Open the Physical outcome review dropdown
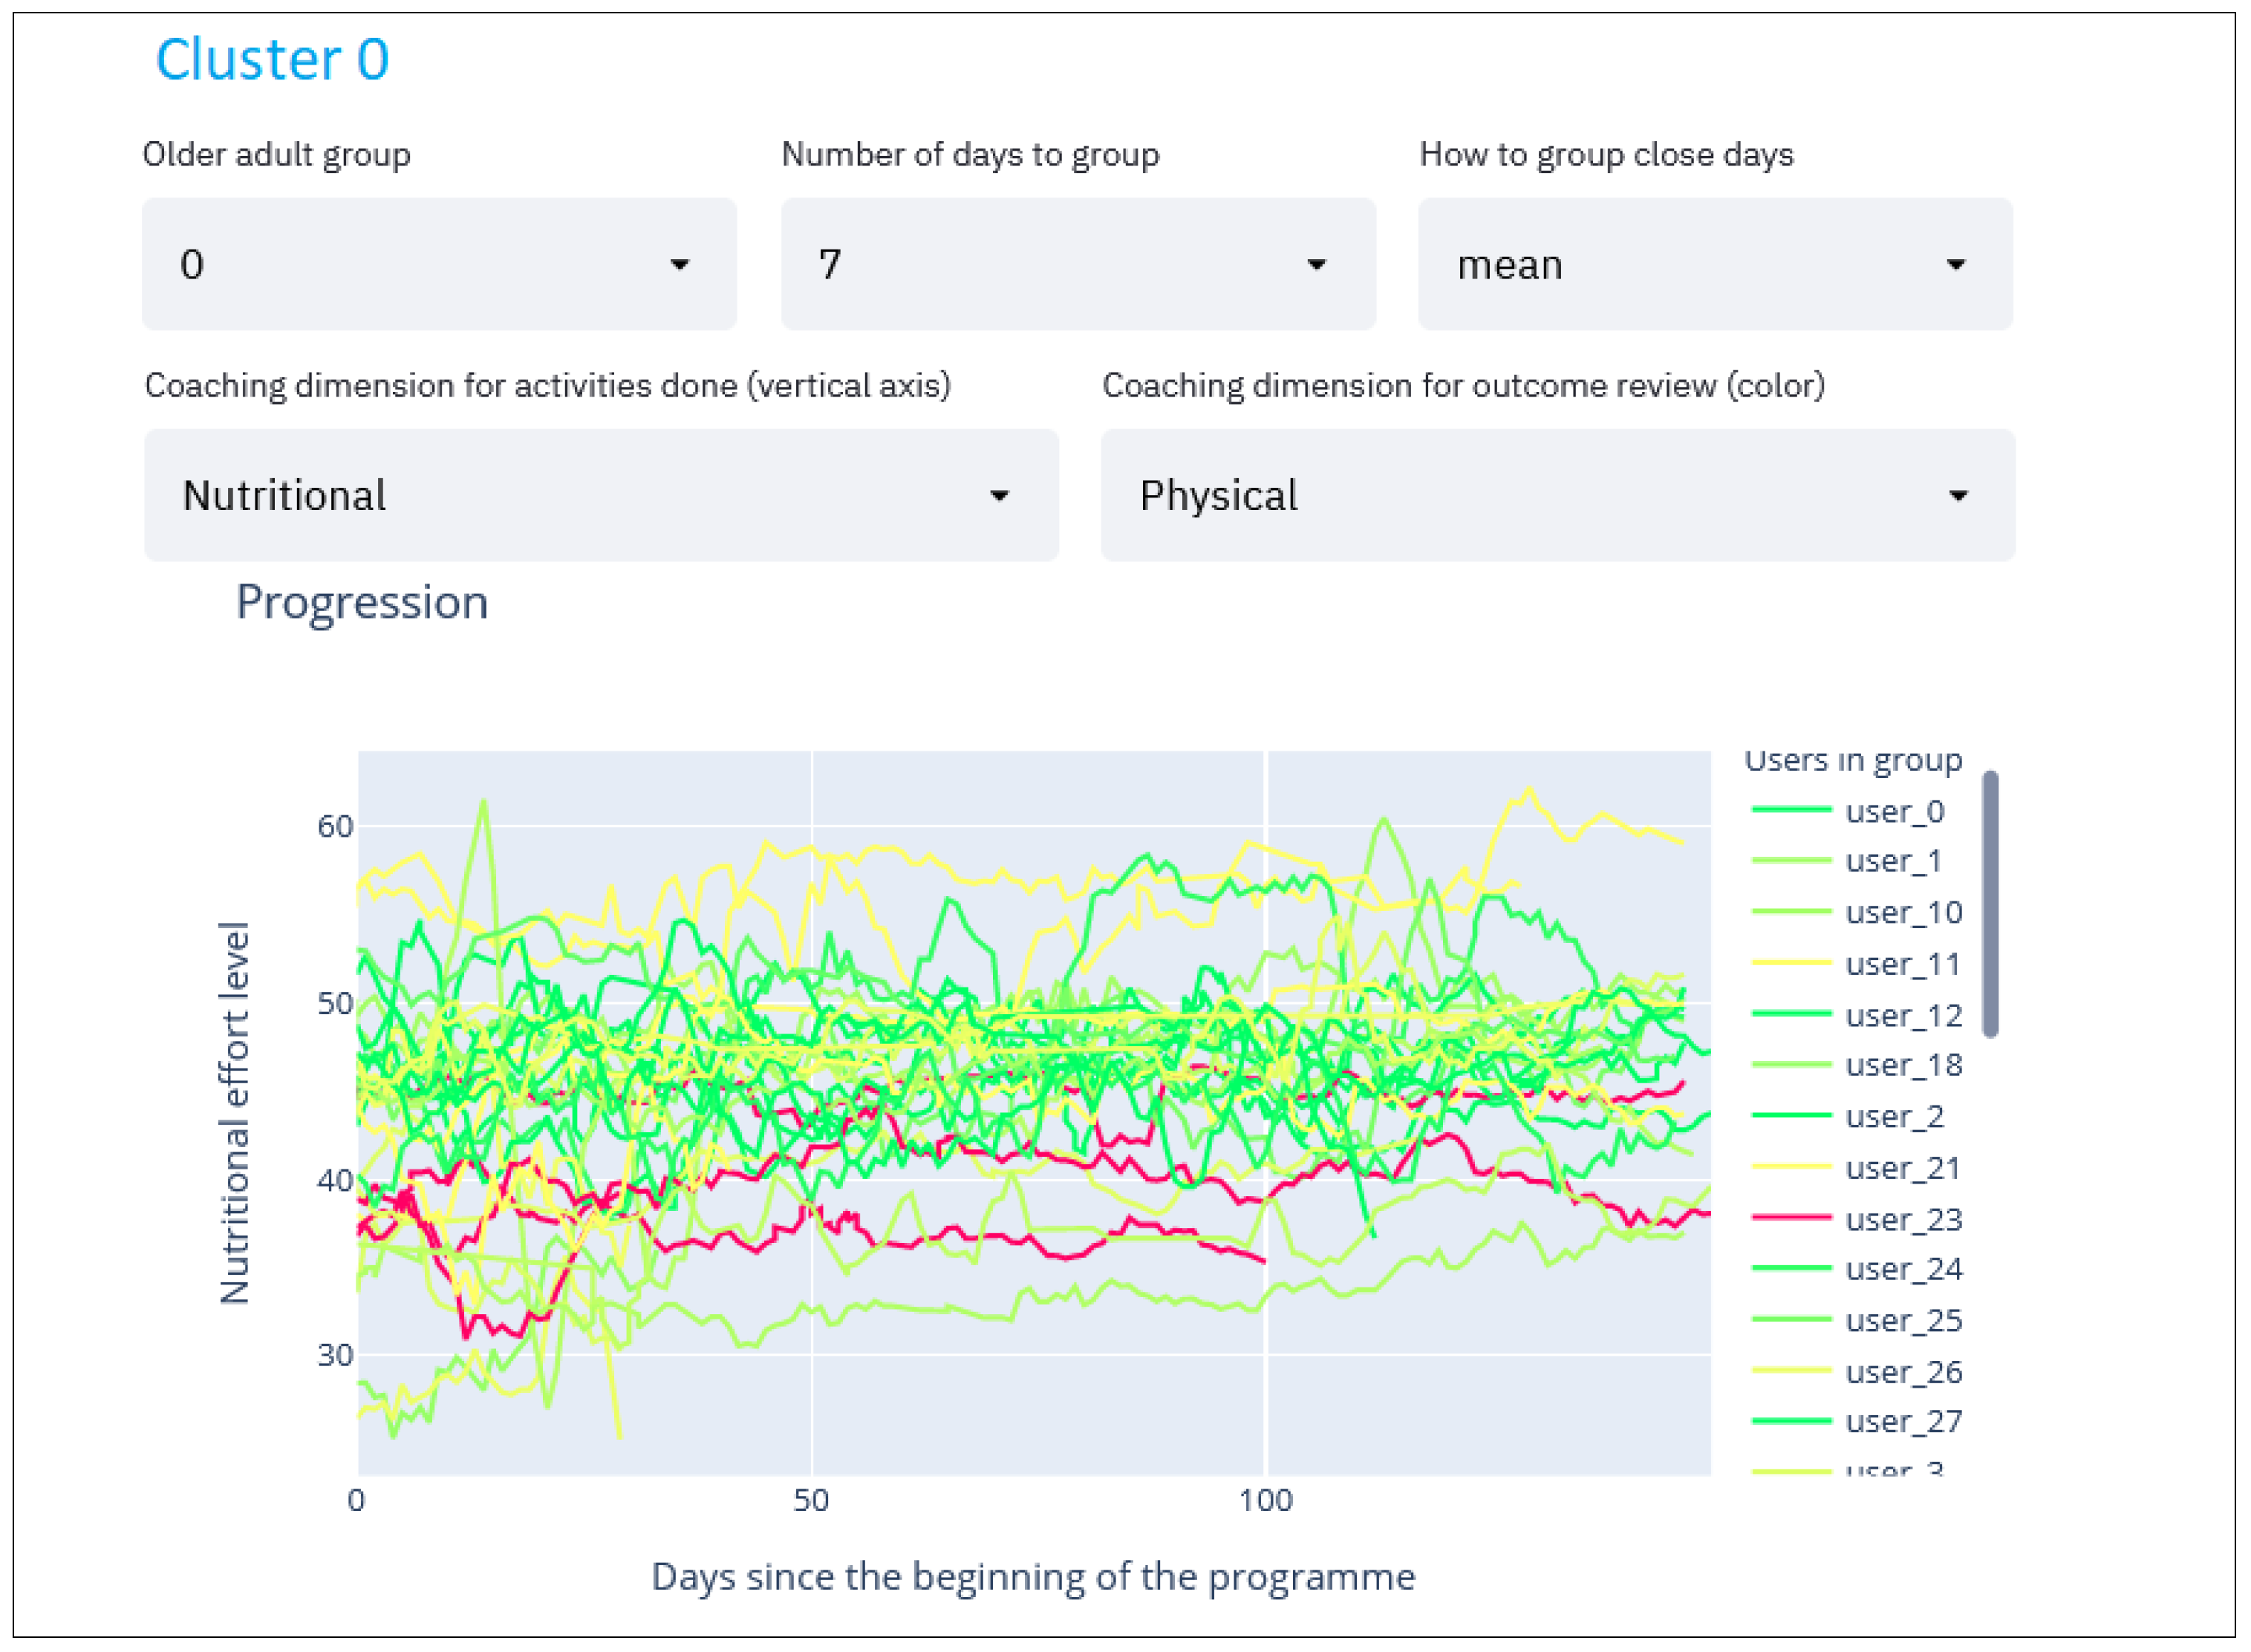 (1557, 495)
